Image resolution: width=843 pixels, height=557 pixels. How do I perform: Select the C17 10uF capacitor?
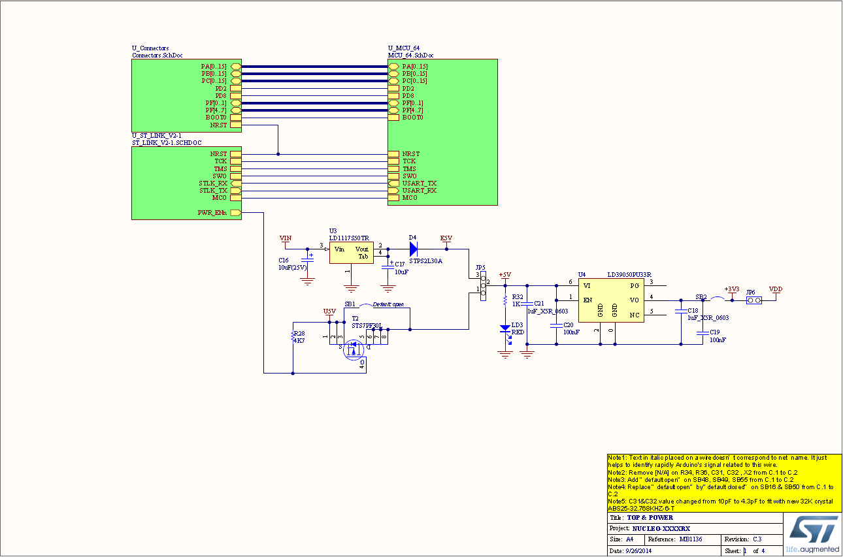click(388, 266)
